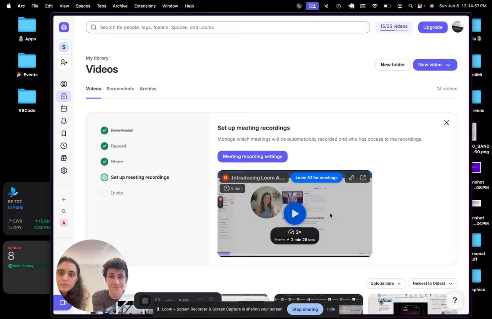
Task: Click the plus icon in the sidebar
Action: pos(64,199)
